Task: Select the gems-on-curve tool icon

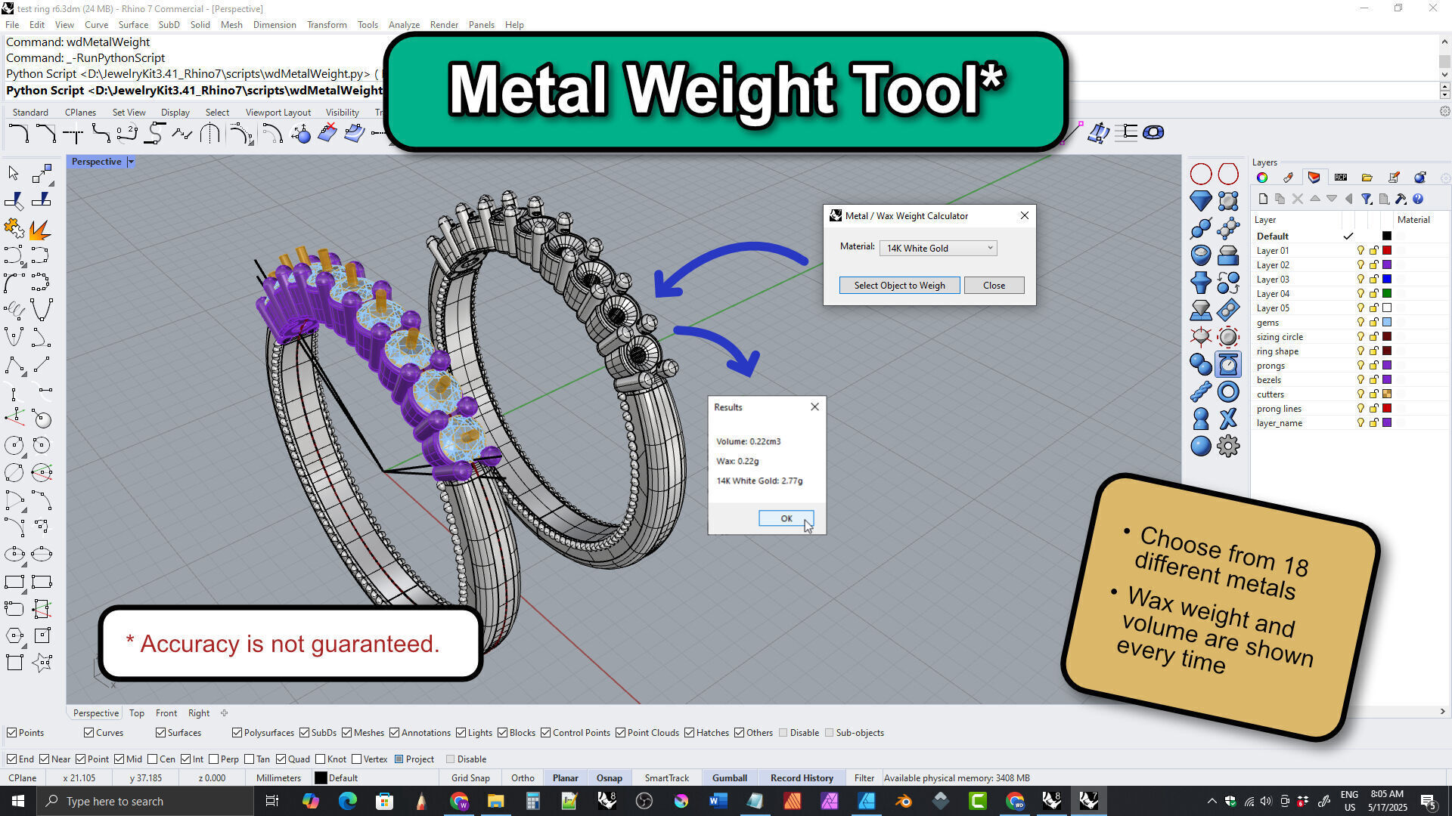Action: (x=1228, y=228)
